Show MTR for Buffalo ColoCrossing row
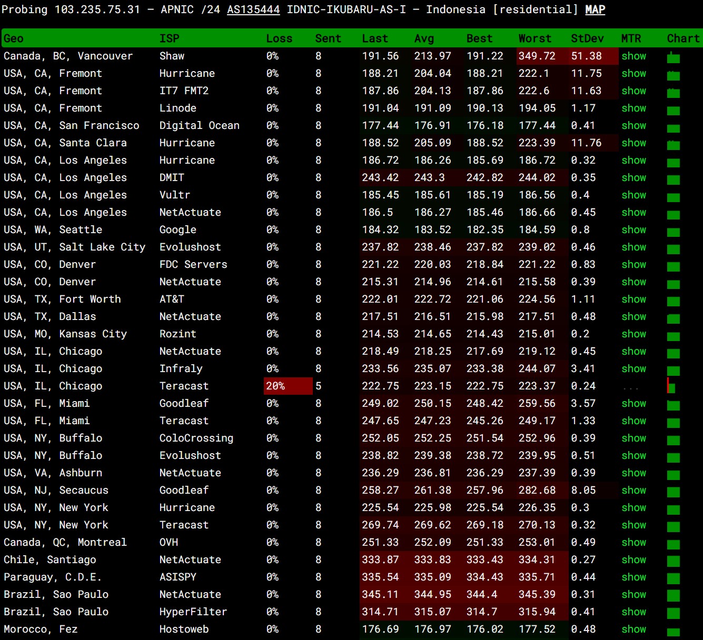The image size is (703, 640). click(633, 438)
